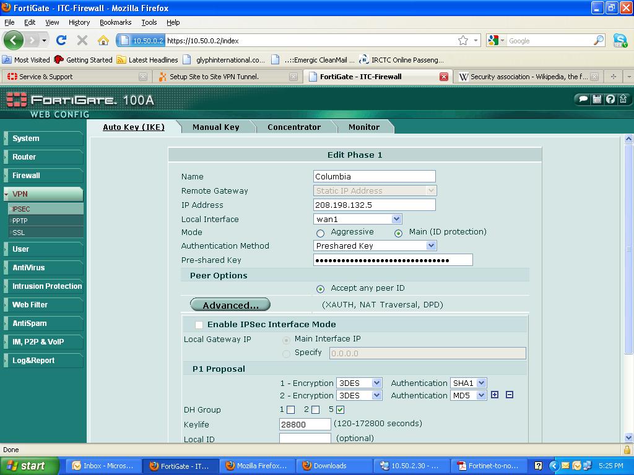
Task: Open FortiGate contact support chat icon
Action: coord(583,99)
